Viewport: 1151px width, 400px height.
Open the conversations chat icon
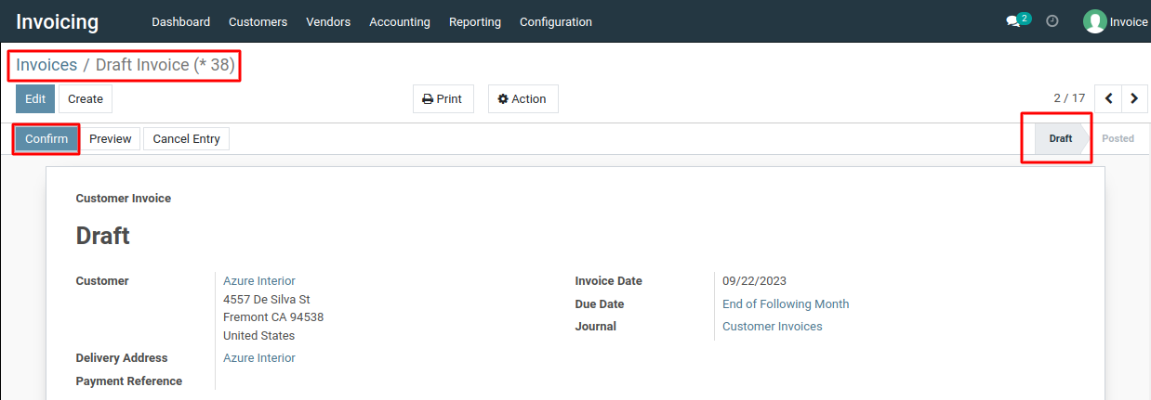(1013, 21)
